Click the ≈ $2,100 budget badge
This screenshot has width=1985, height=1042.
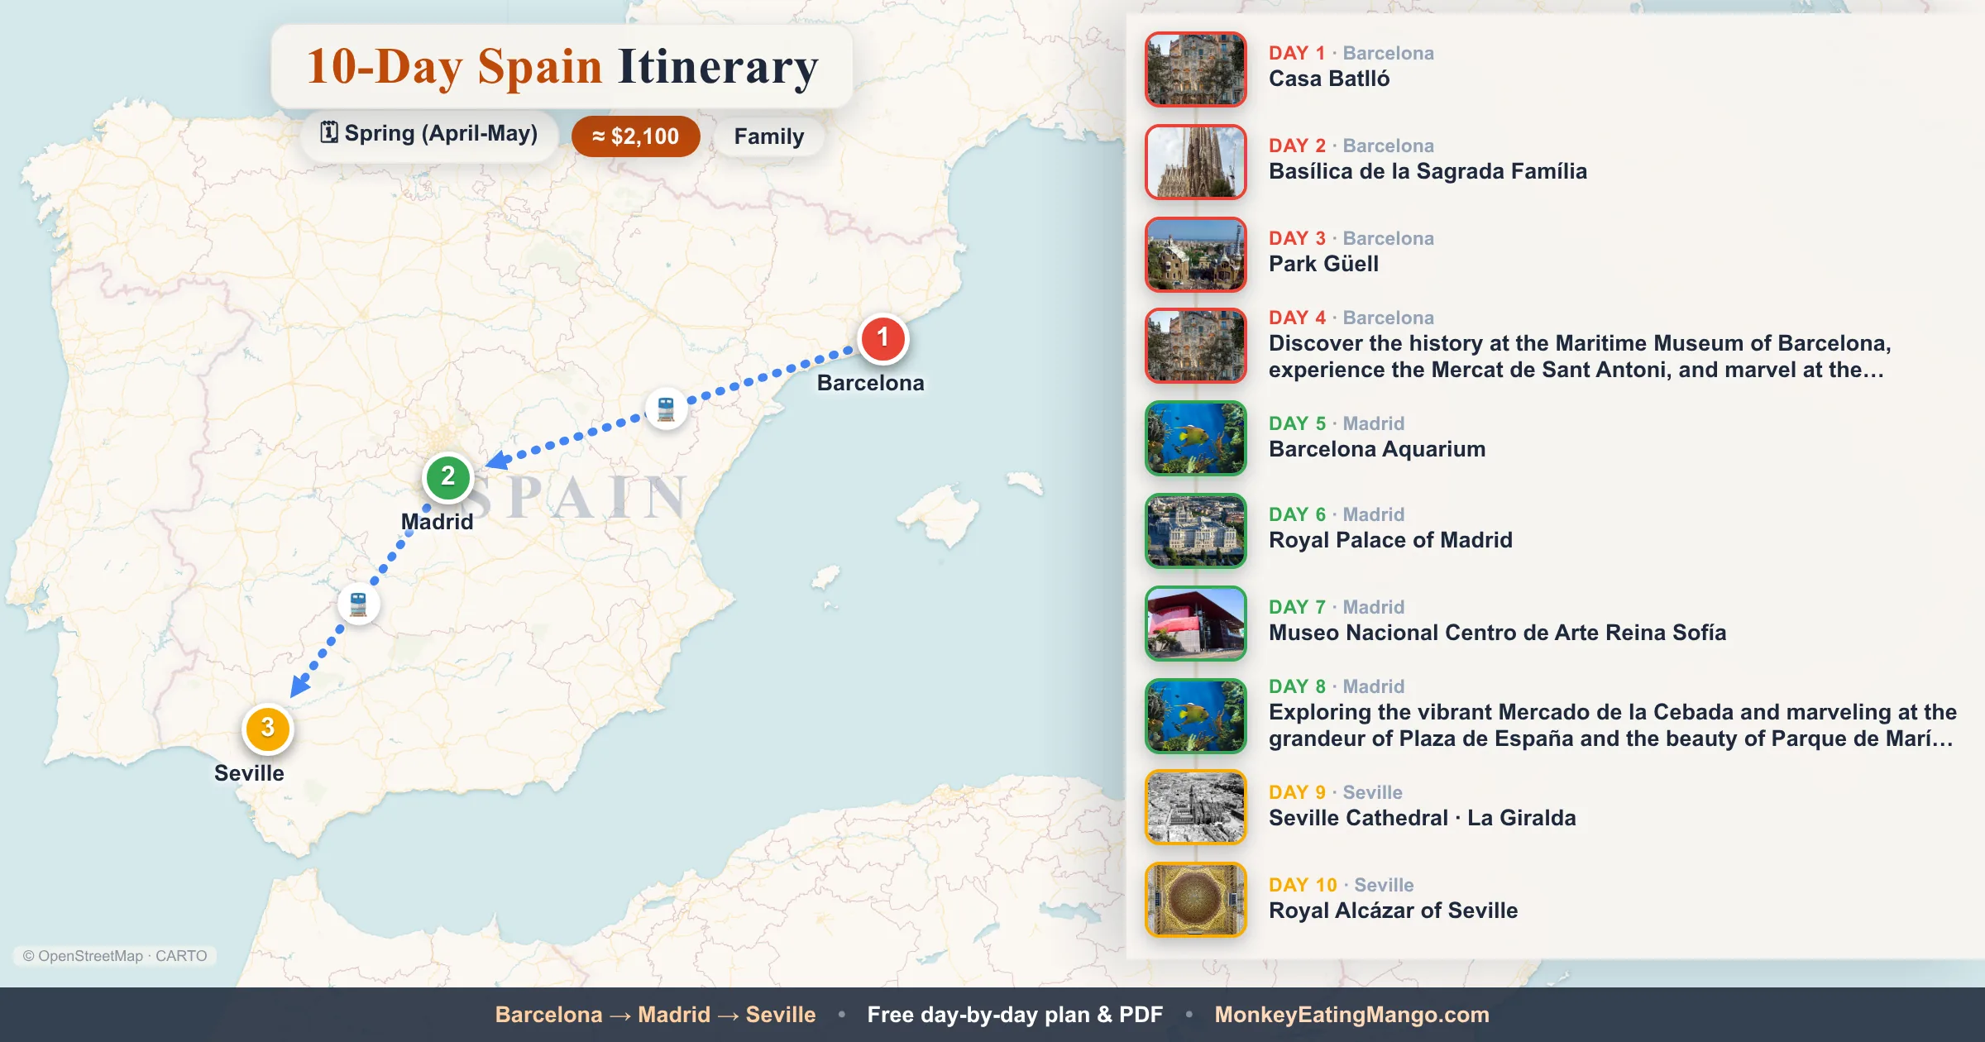635,136
